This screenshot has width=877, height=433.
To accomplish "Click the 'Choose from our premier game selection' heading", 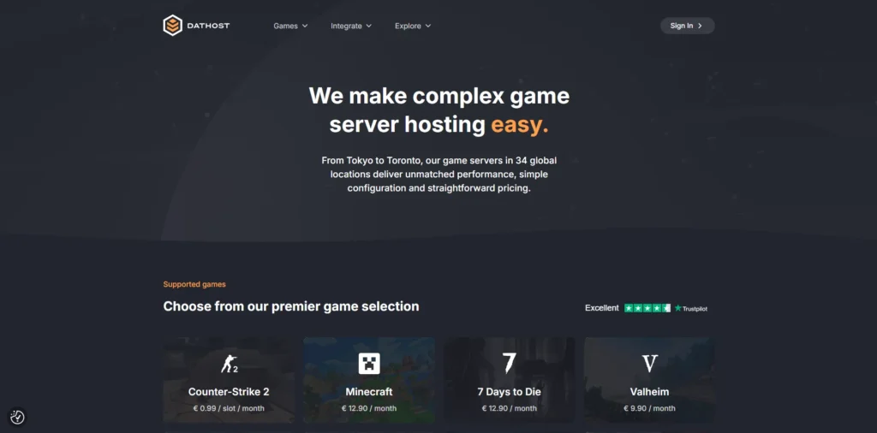I will [x=291, y=306].
